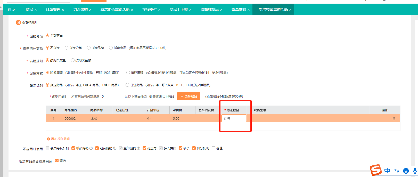
Task: Close the 组合满赠 tab
Action: pyautogui.click(x=90, y=10)
